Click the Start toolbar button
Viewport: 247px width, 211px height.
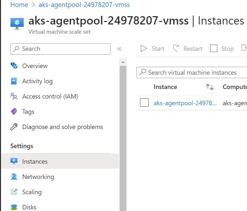152,49
